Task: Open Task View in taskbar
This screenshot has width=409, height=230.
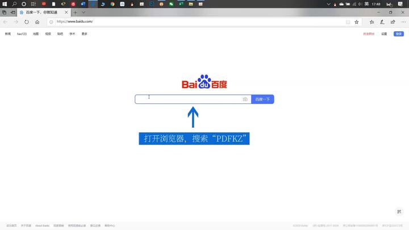Action: tap(34, 4)
